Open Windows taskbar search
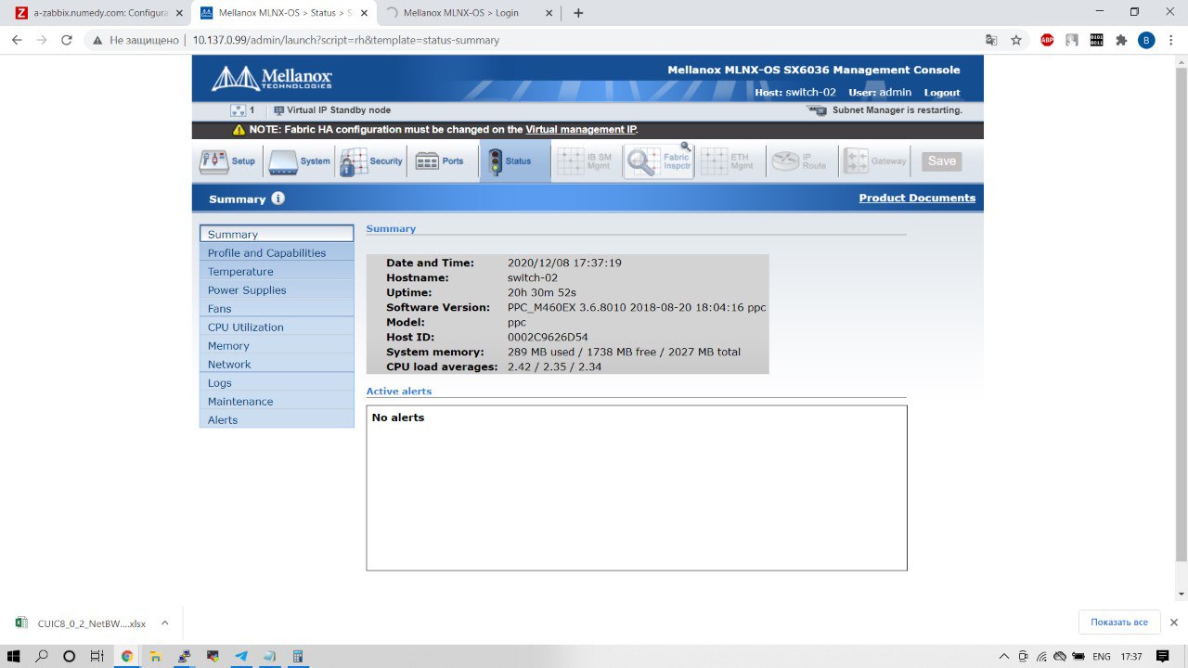The height and width of the screenshot is (668, 1188). click(42, 656)
